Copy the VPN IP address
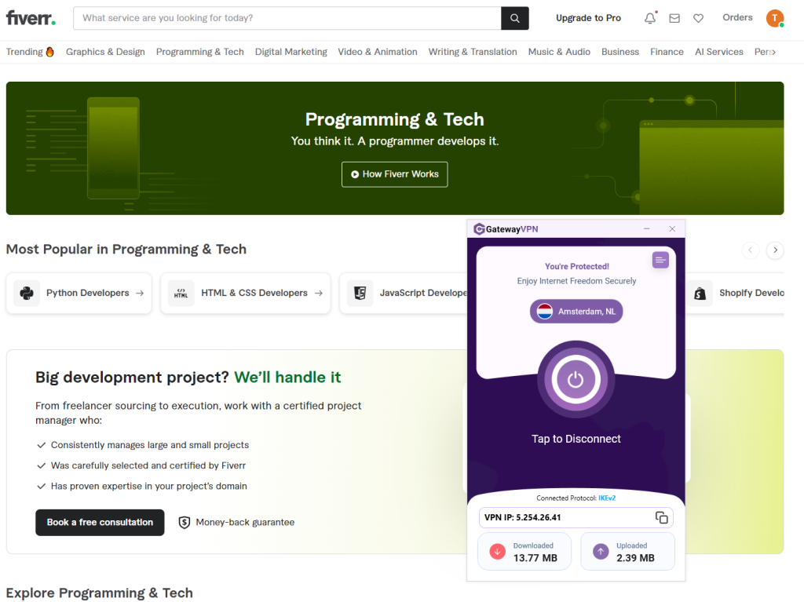Image resolution: width=804 pixels, height=602 pixels. [x=661, y=517]
